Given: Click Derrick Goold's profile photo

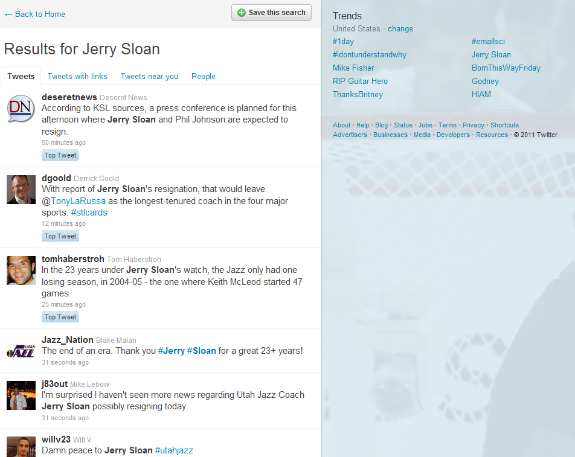Looking at the screenshot, I should click(x=21, y=190).
